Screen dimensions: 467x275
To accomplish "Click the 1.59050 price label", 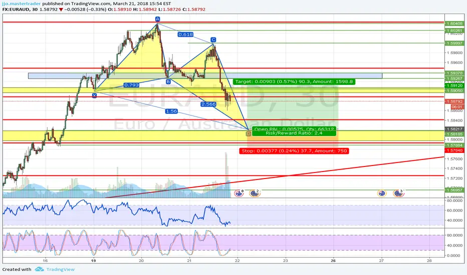I will pos(454,90).
